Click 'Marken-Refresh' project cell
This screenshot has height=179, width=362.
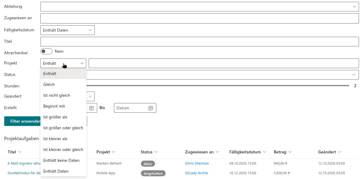pos(109,163)
